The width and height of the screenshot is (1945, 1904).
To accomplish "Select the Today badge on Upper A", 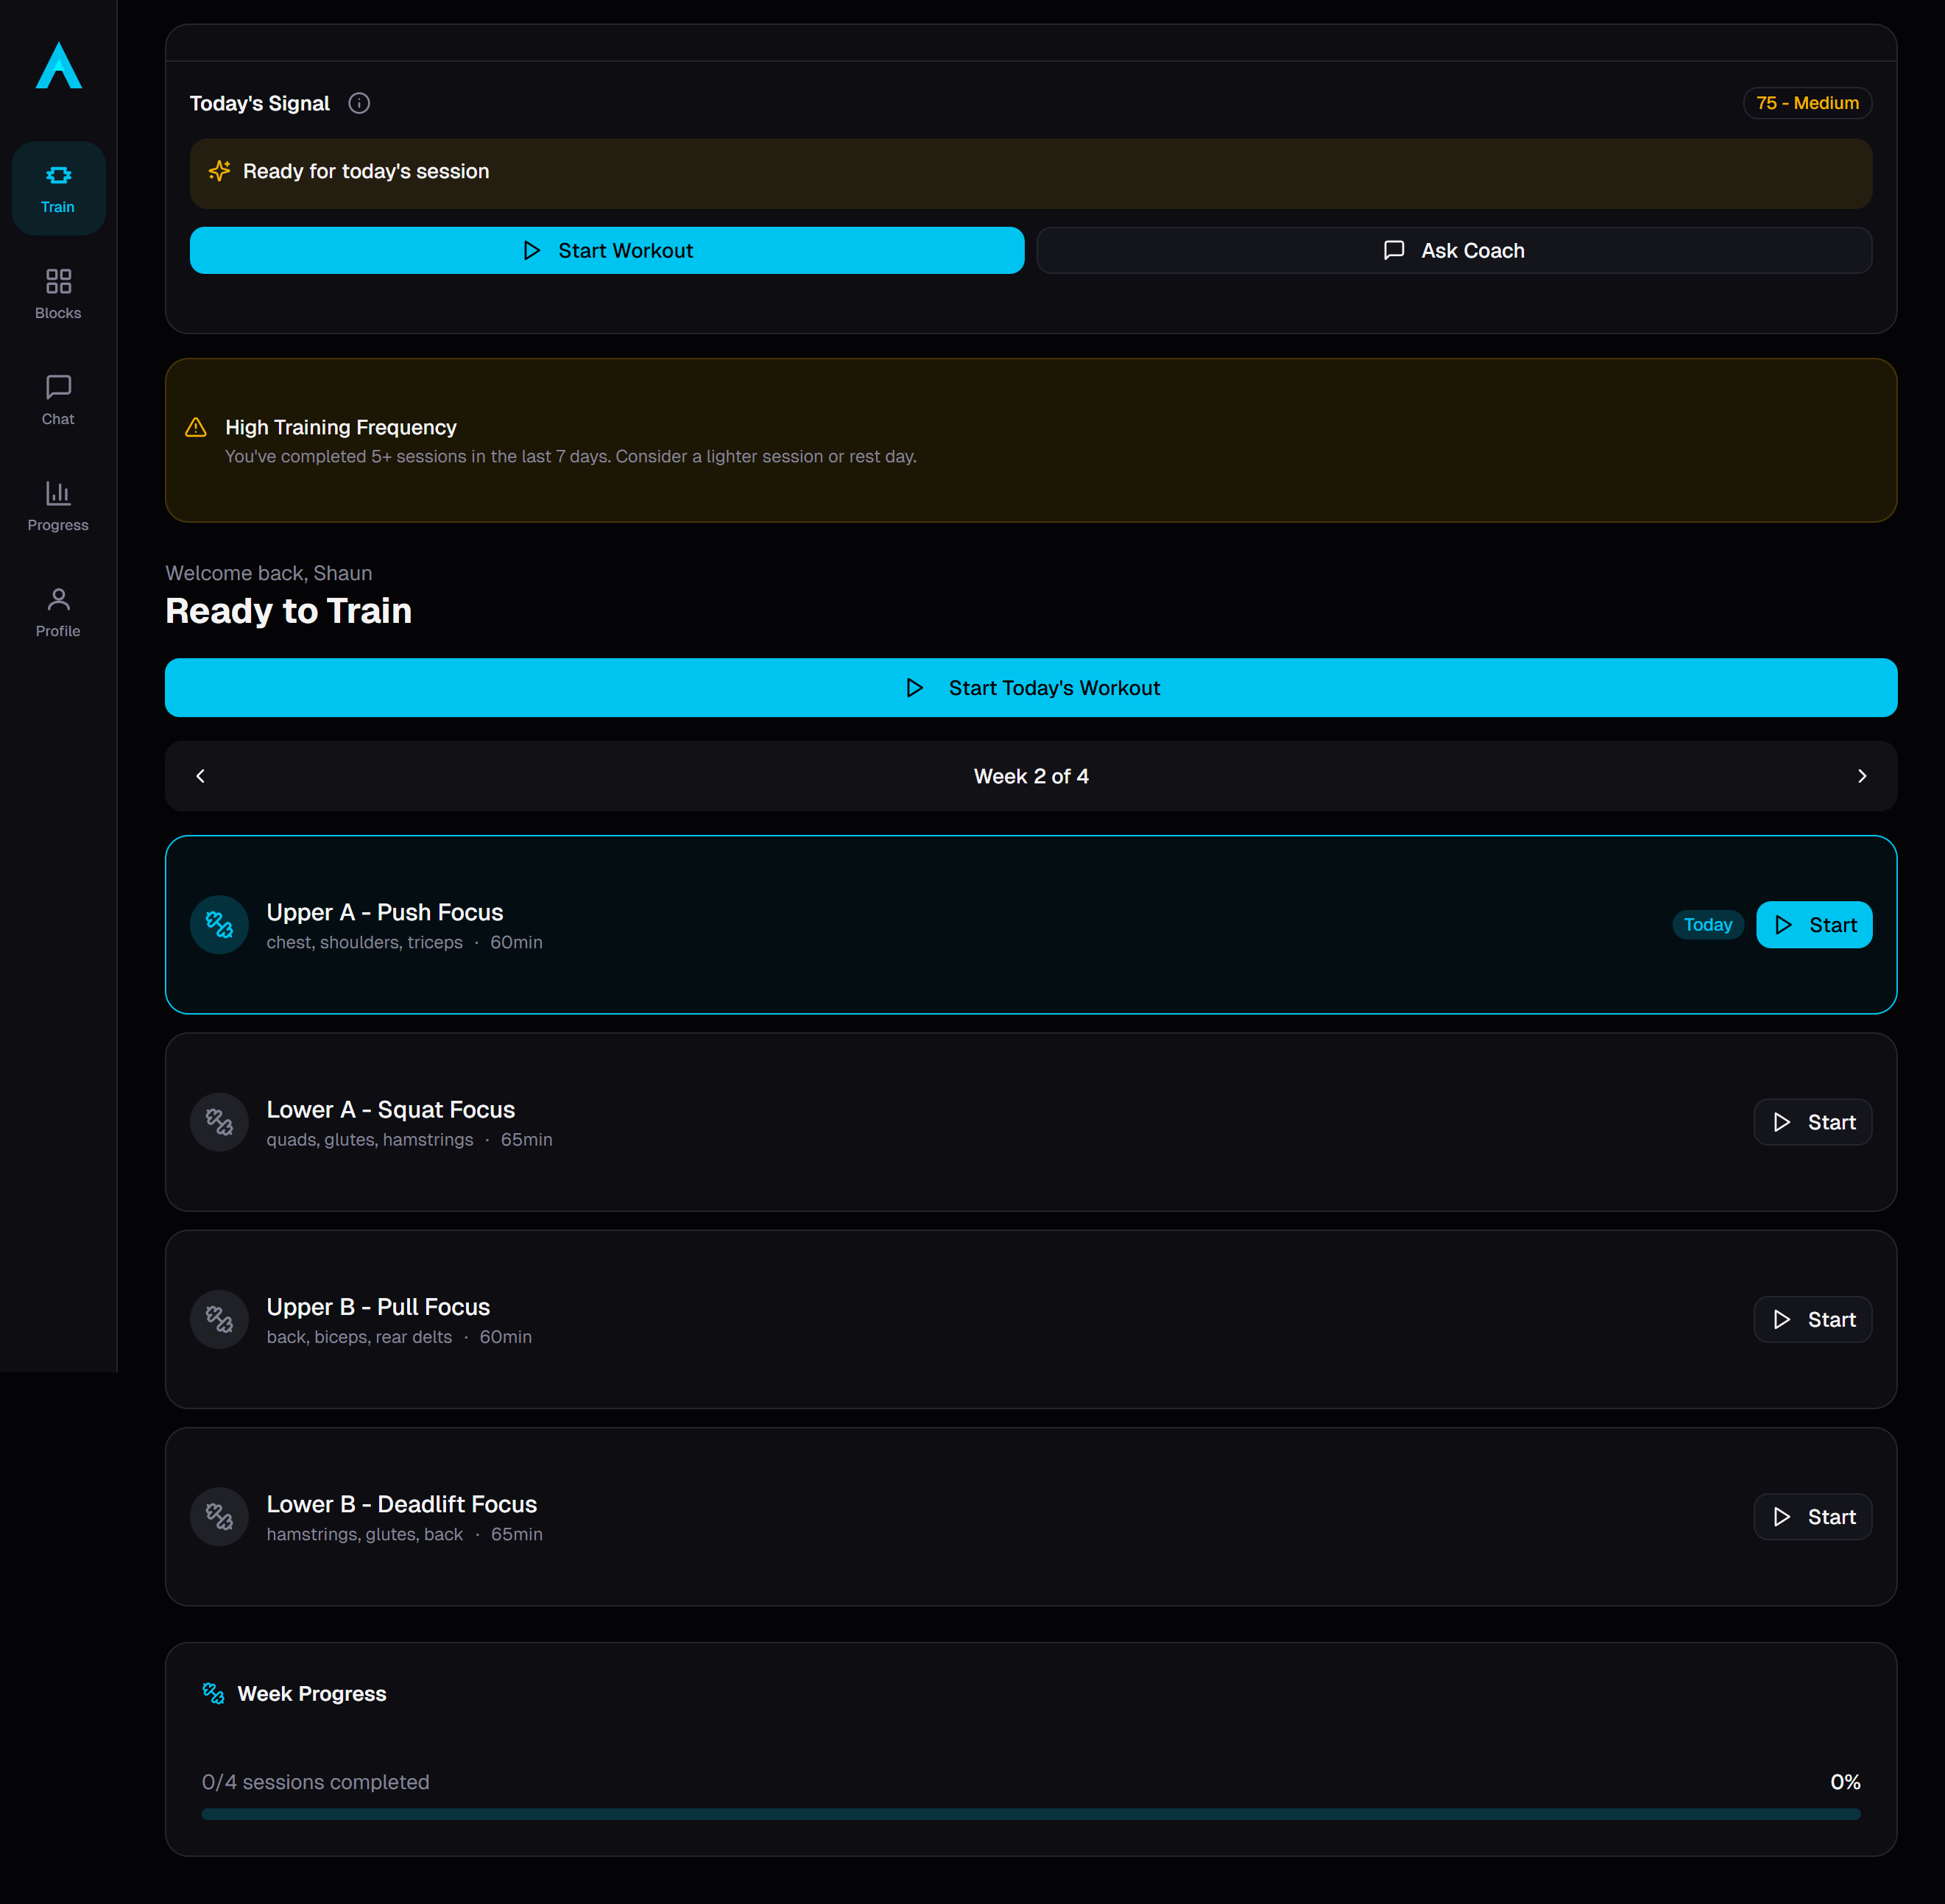I will tap(1707, 924).
